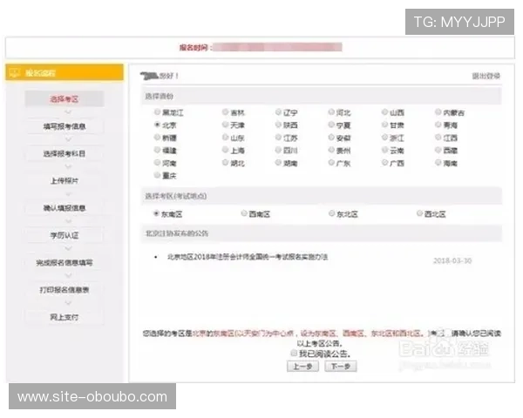Viewport: 523px width, 418px height.
Task: Pick the 海南 radio option
Action: pyautogui.click(x=438, y=162)
